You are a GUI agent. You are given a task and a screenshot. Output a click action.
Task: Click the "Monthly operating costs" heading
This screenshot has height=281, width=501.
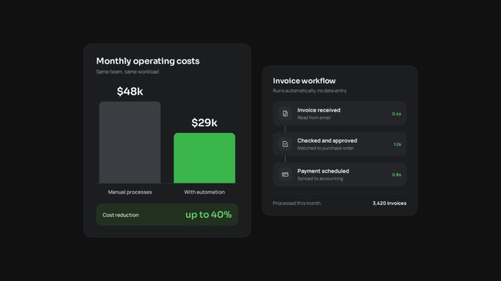(147, 61)
